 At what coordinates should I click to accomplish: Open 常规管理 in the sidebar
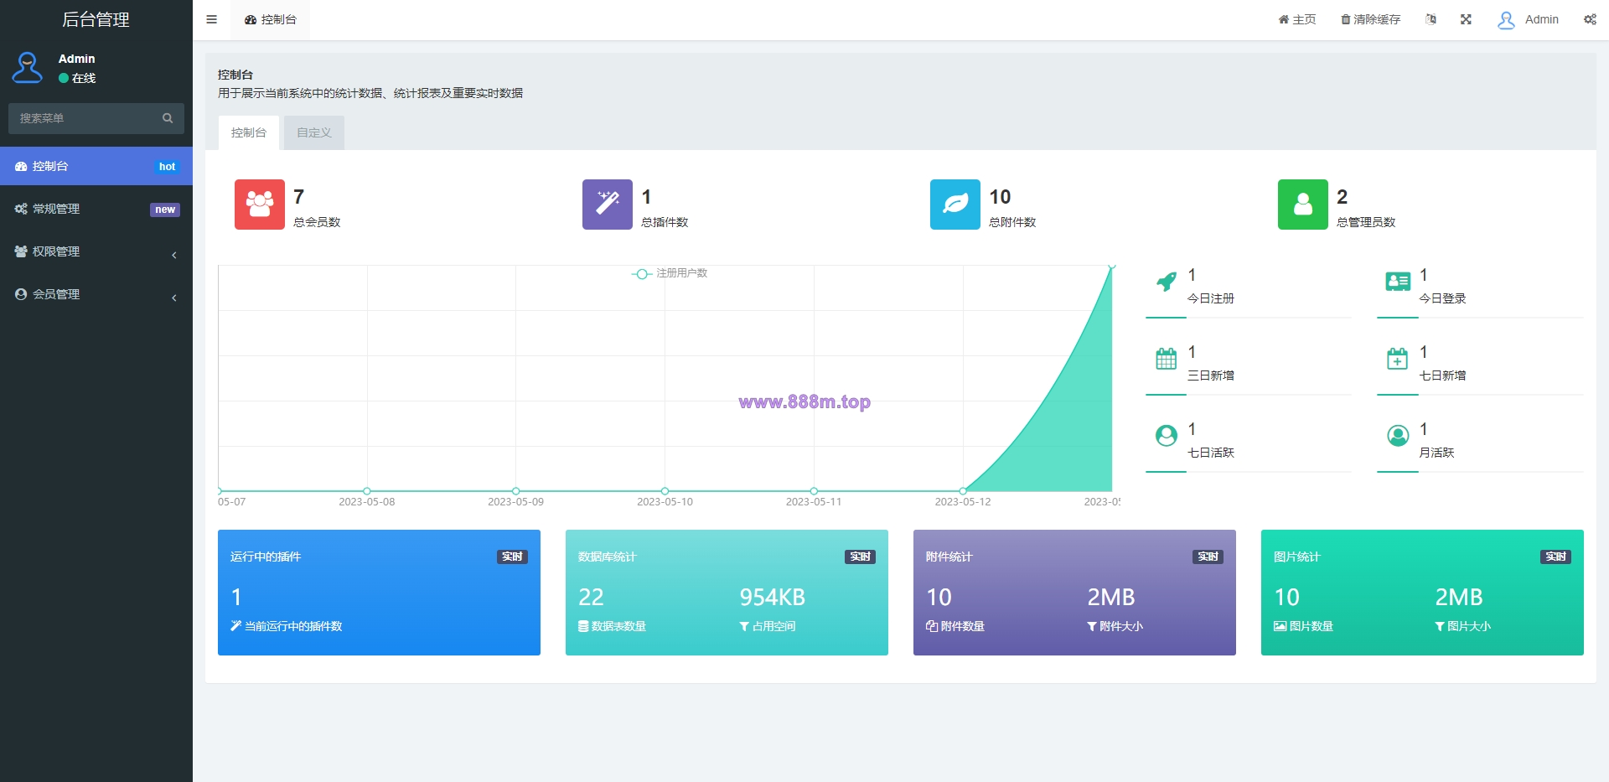(96, 209)
